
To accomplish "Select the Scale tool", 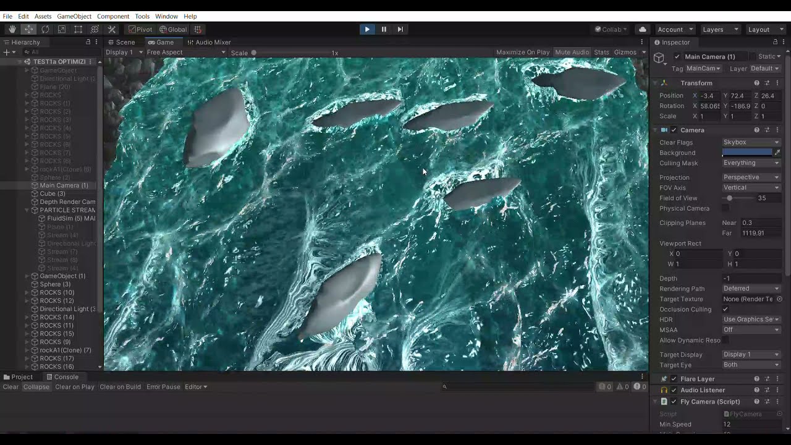I will pos(62,29).
